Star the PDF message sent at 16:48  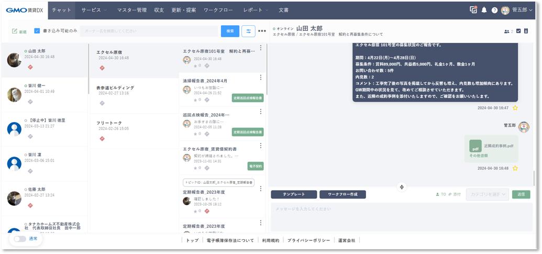coord(515,168)
